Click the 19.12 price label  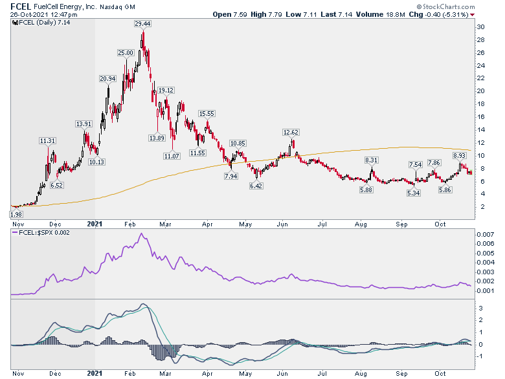166,91
